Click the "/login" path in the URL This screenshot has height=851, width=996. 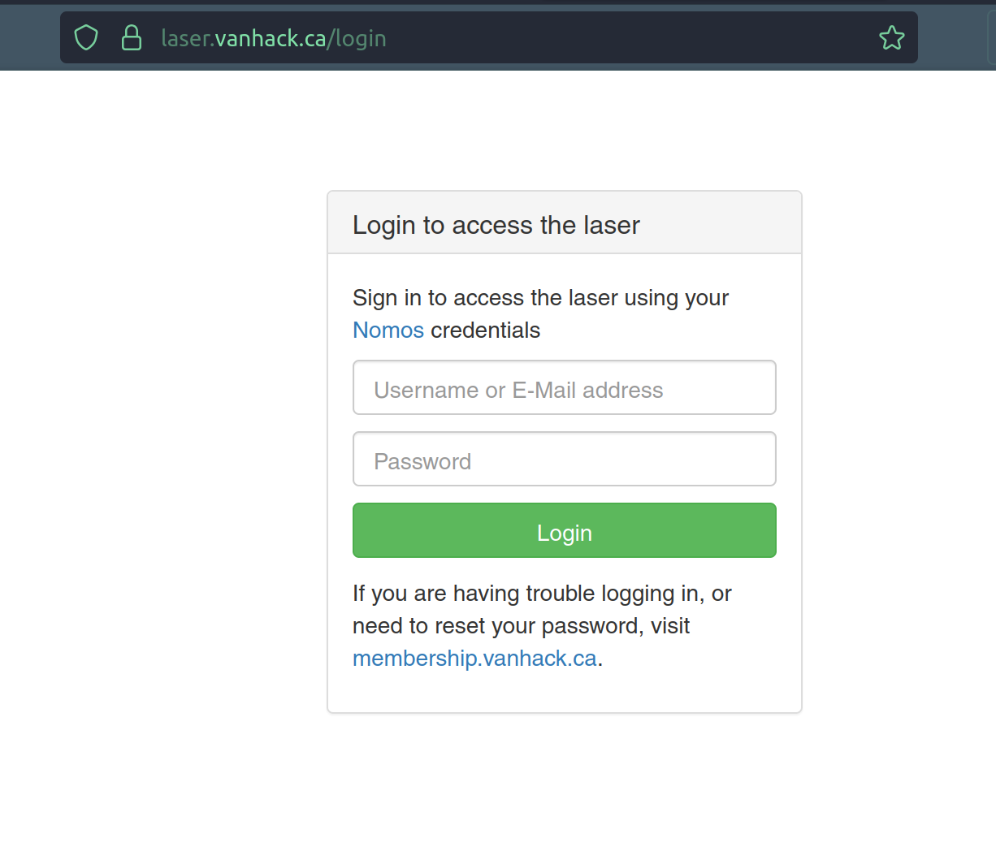pyautogui.click(x=357, y=38)
